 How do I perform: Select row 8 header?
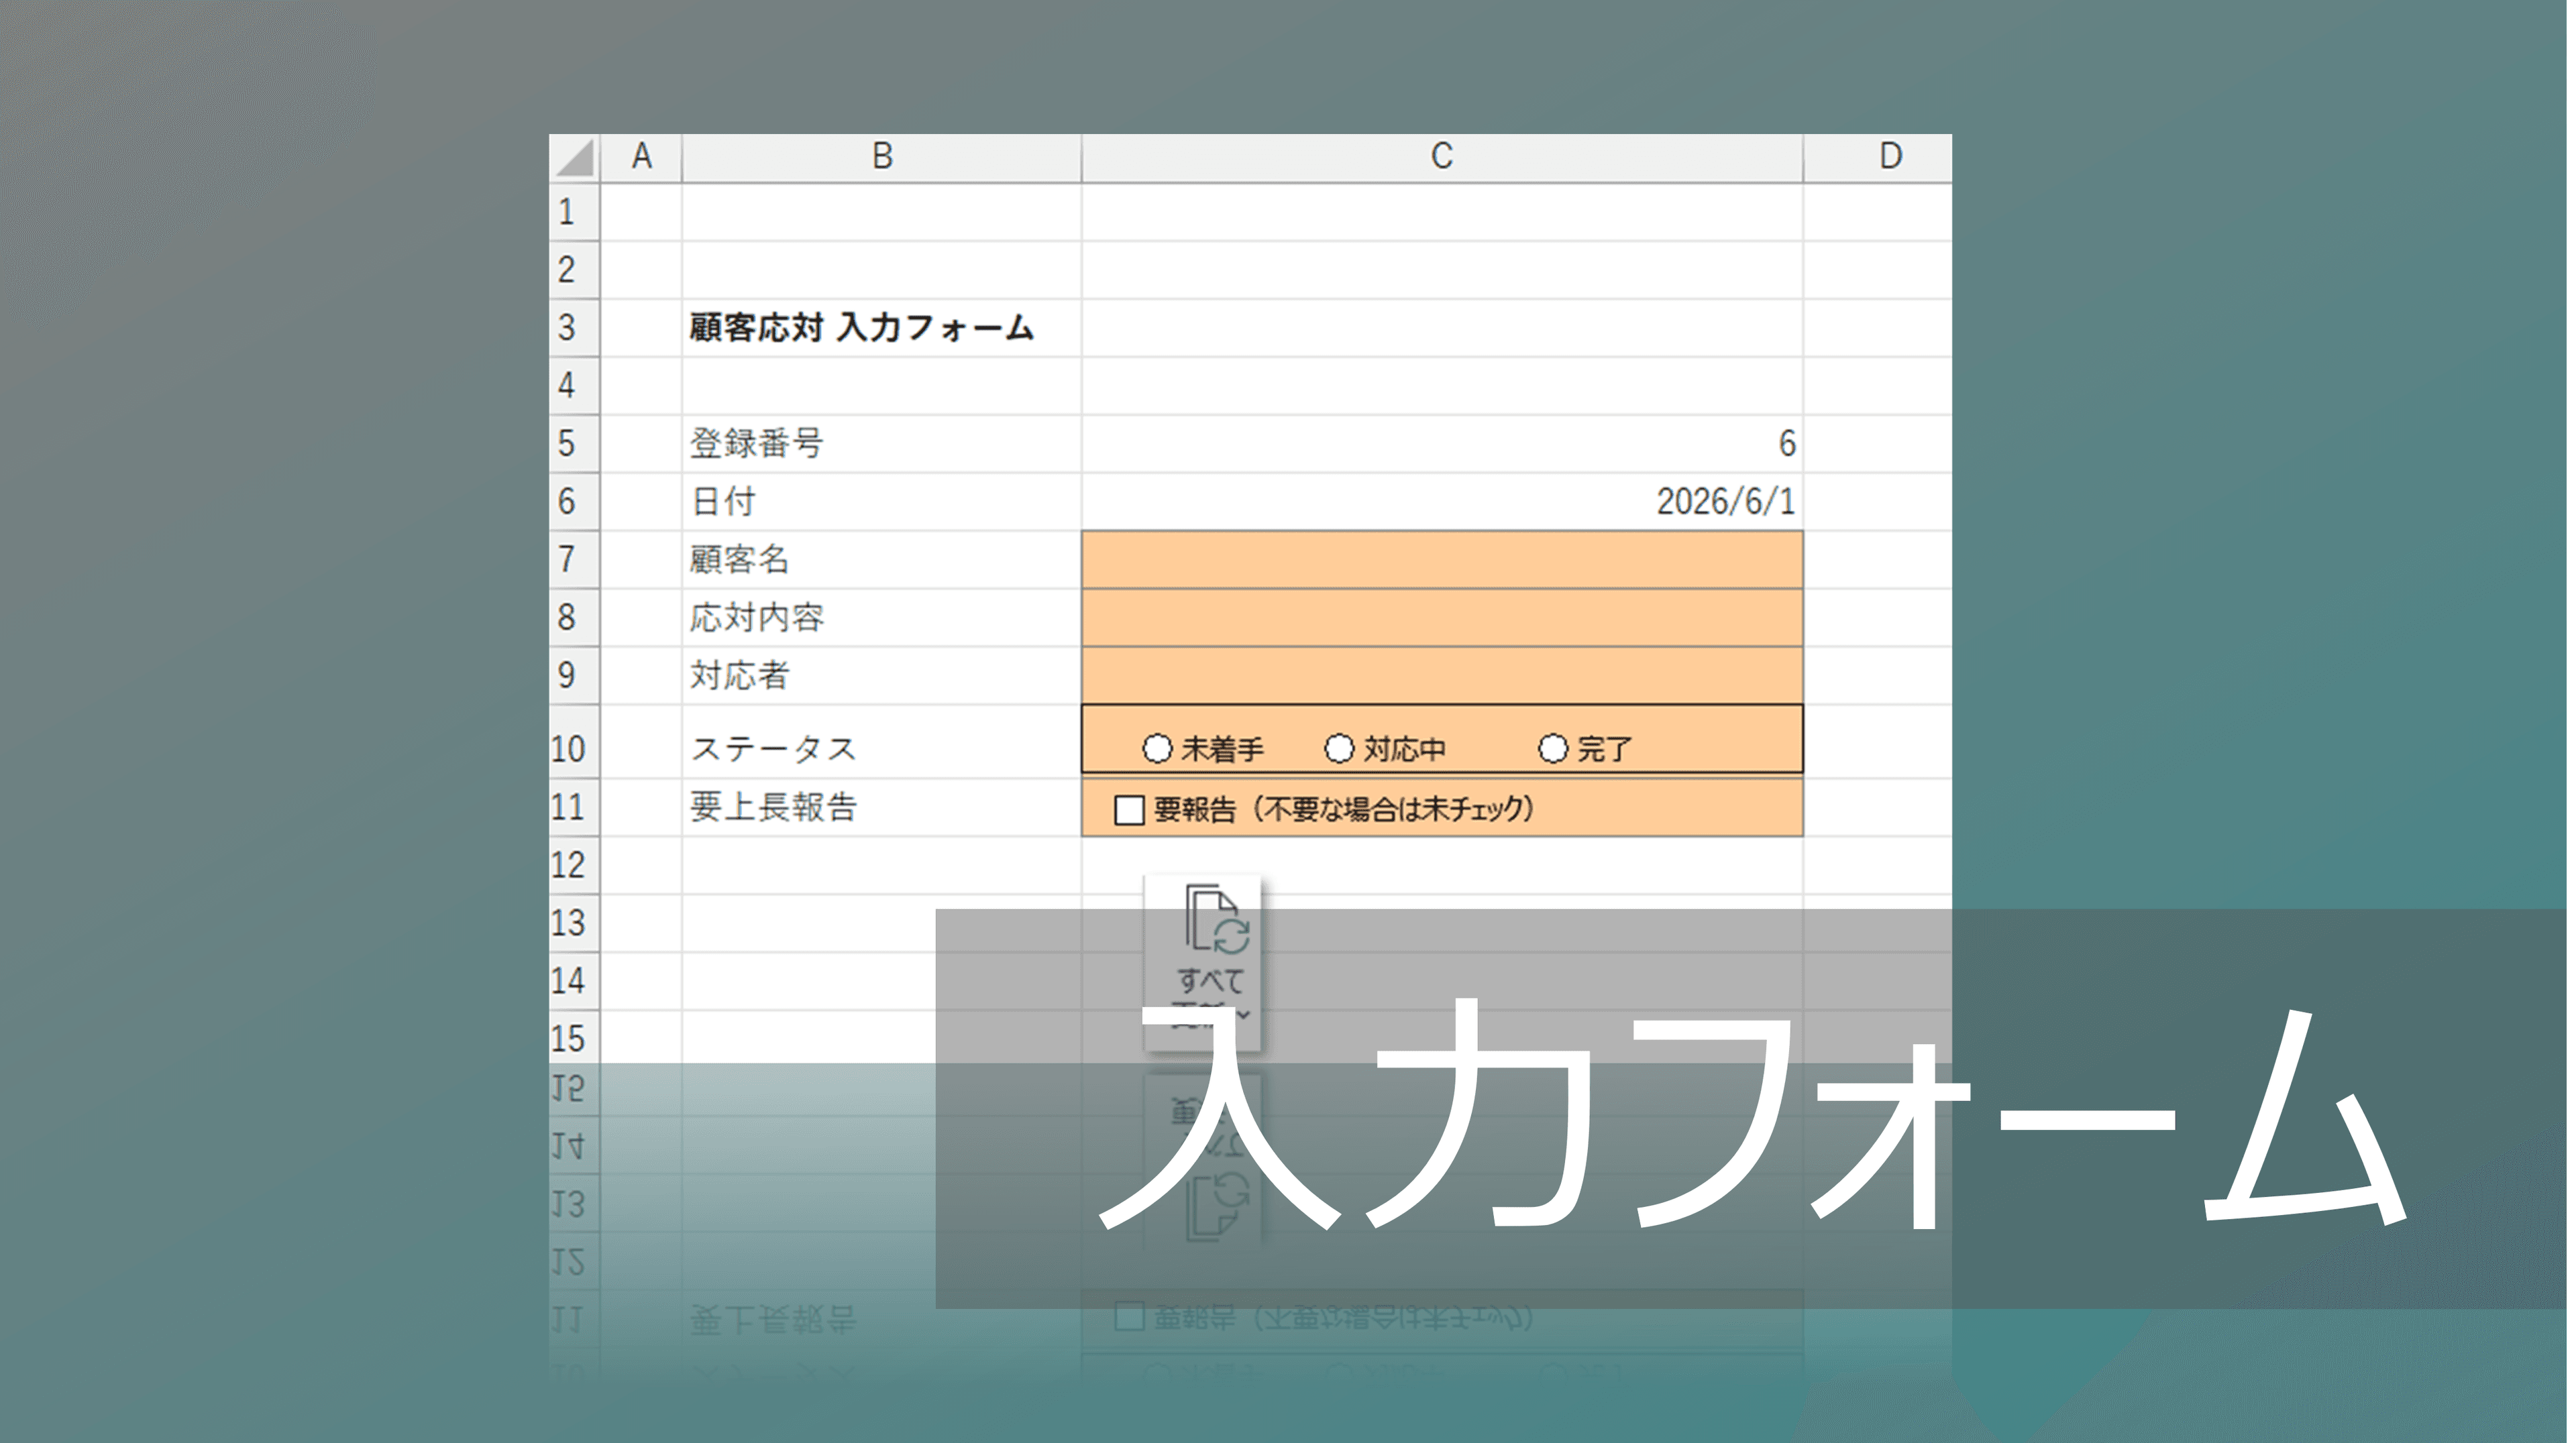pyautogui.click(x=574, y=618)
